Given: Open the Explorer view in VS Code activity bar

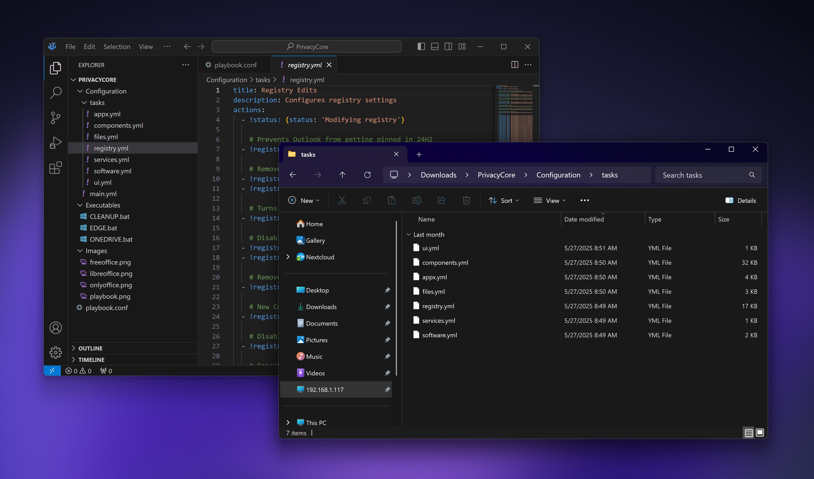Looking at the screenshot, I should point(56,68).
